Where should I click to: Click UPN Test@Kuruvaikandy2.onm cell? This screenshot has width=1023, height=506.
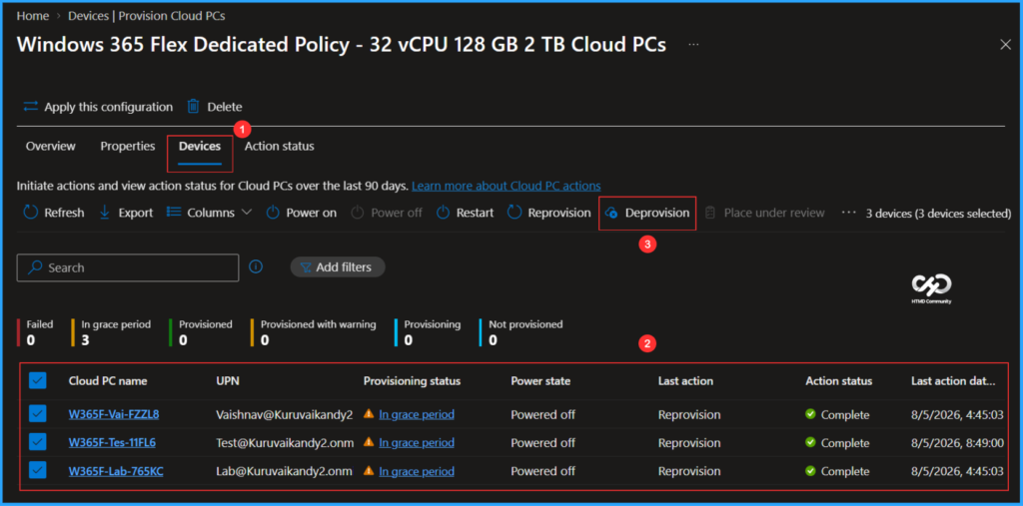coord(285,443)
